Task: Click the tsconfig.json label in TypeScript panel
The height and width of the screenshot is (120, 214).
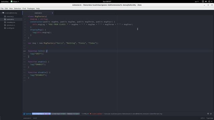Action: click(x=85, y=114)
